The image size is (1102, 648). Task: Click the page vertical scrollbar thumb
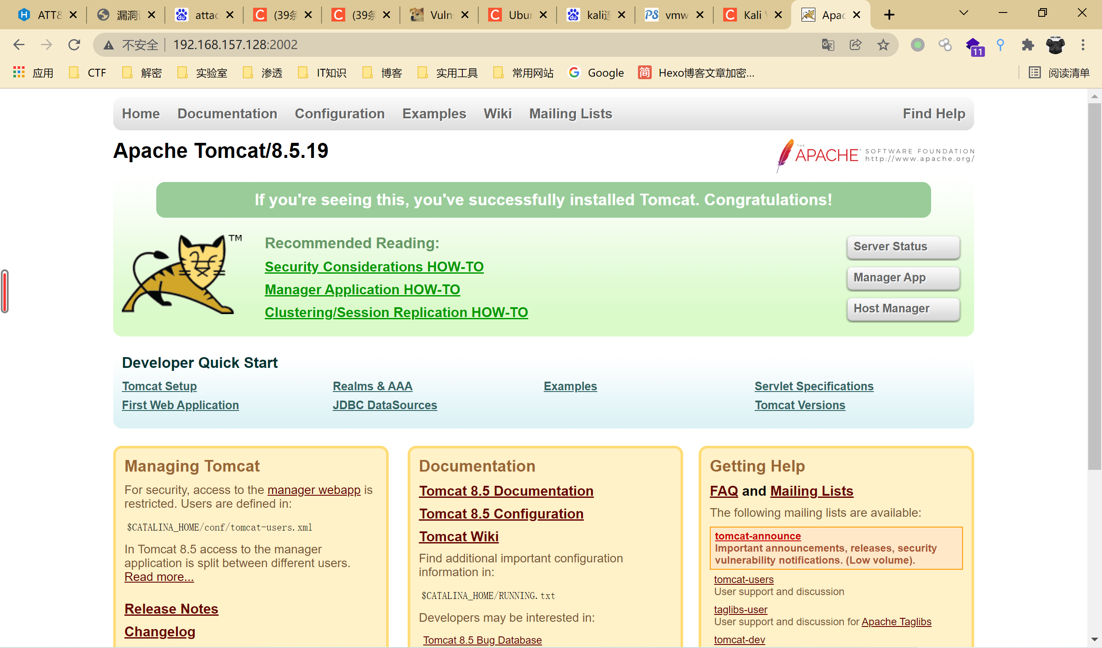coord(1095,287)
